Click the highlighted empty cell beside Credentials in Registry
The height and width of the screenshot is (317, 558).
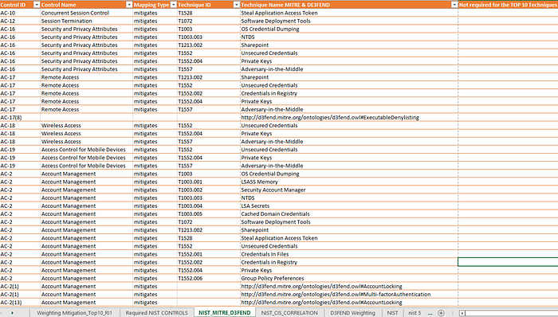(508, 262)
